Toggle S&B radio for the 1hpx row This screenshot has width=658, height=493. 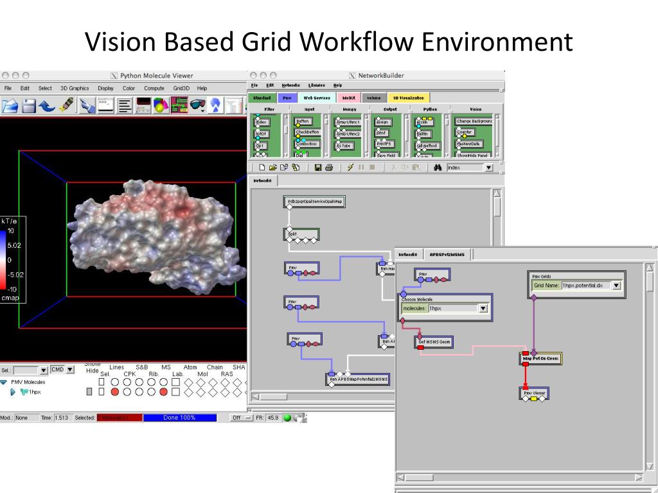[x=139, y=392]
